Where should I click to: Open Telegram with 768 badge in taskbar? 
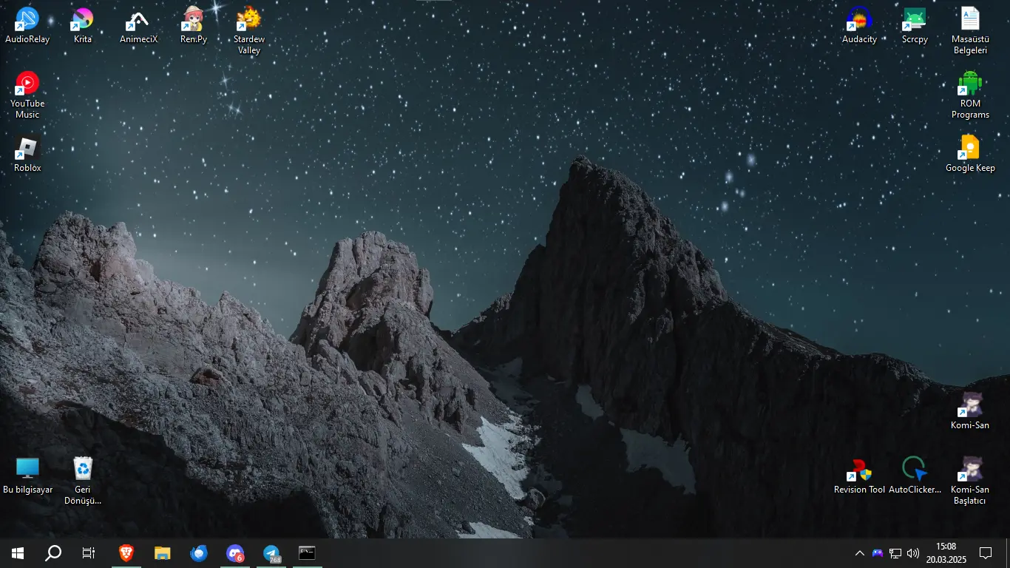pos(271,553)
